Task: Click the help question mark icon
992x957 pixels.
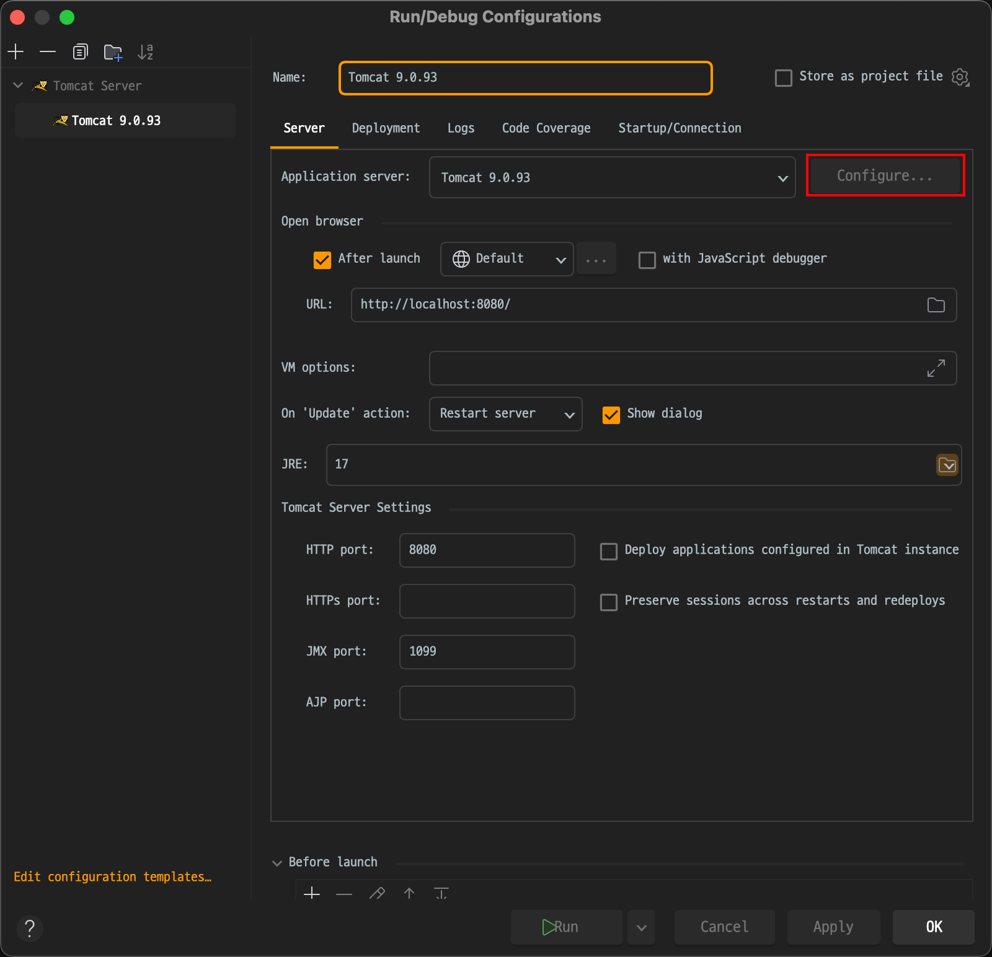Action: point(29,928)
